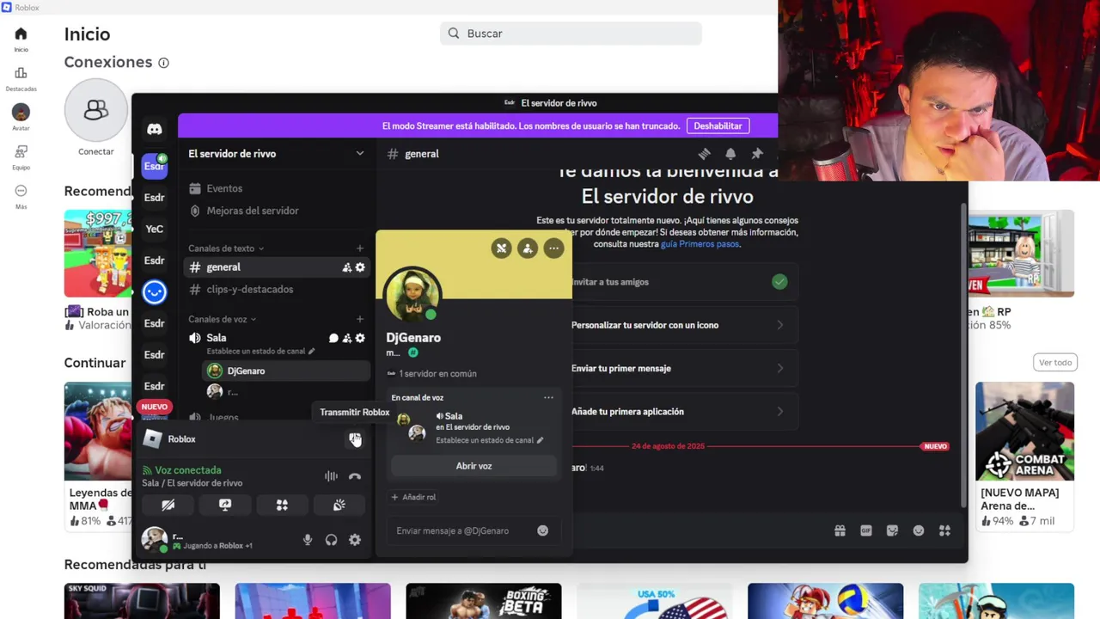This screenshot has width=1100, height=619.
Task: Turn on the camera in voice panel
Action: (168, 506)
